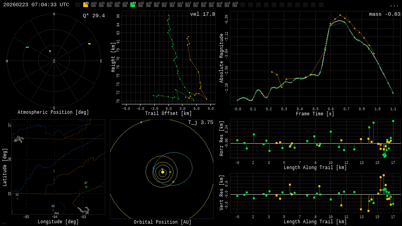Click the Trail Offset [km] axis label

pos(168,113)
